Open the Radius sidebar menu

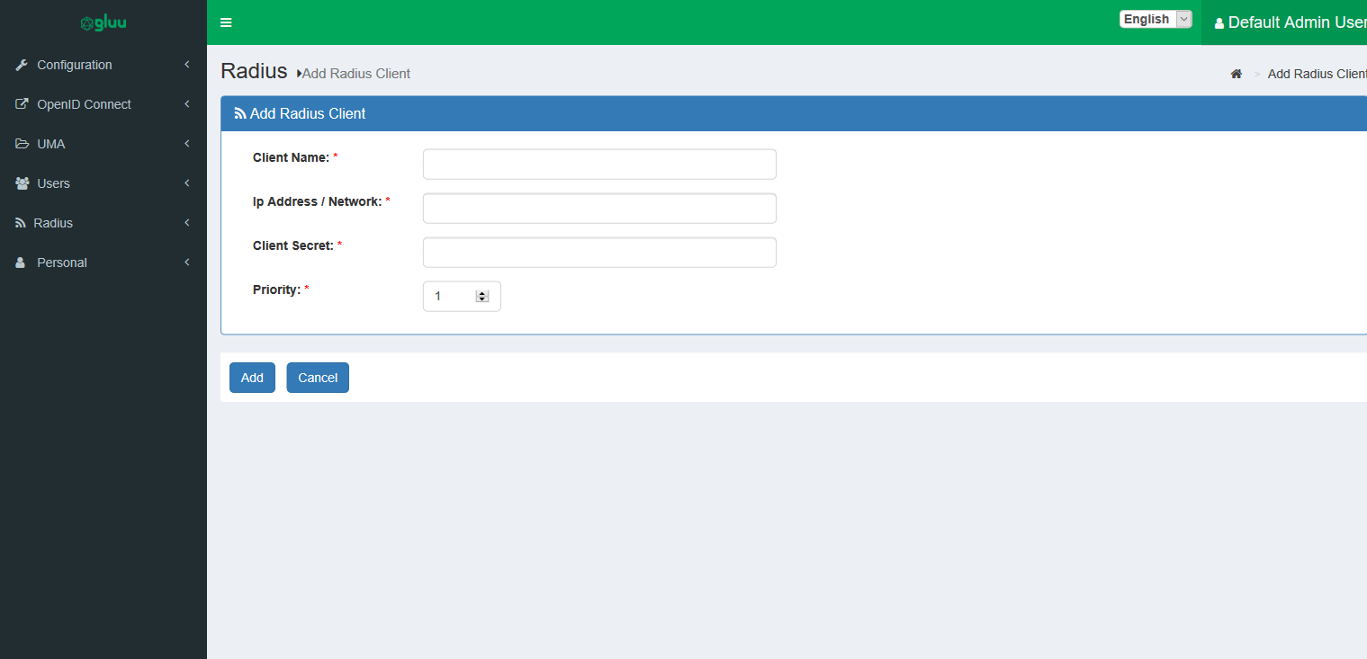tap(54, 222)
